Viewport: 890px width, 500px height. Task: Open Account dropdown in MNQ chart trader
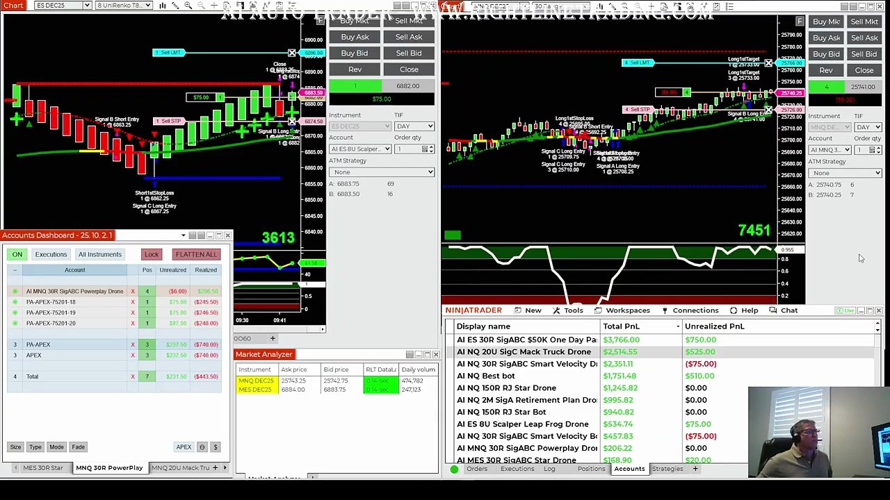coord(830,150)
